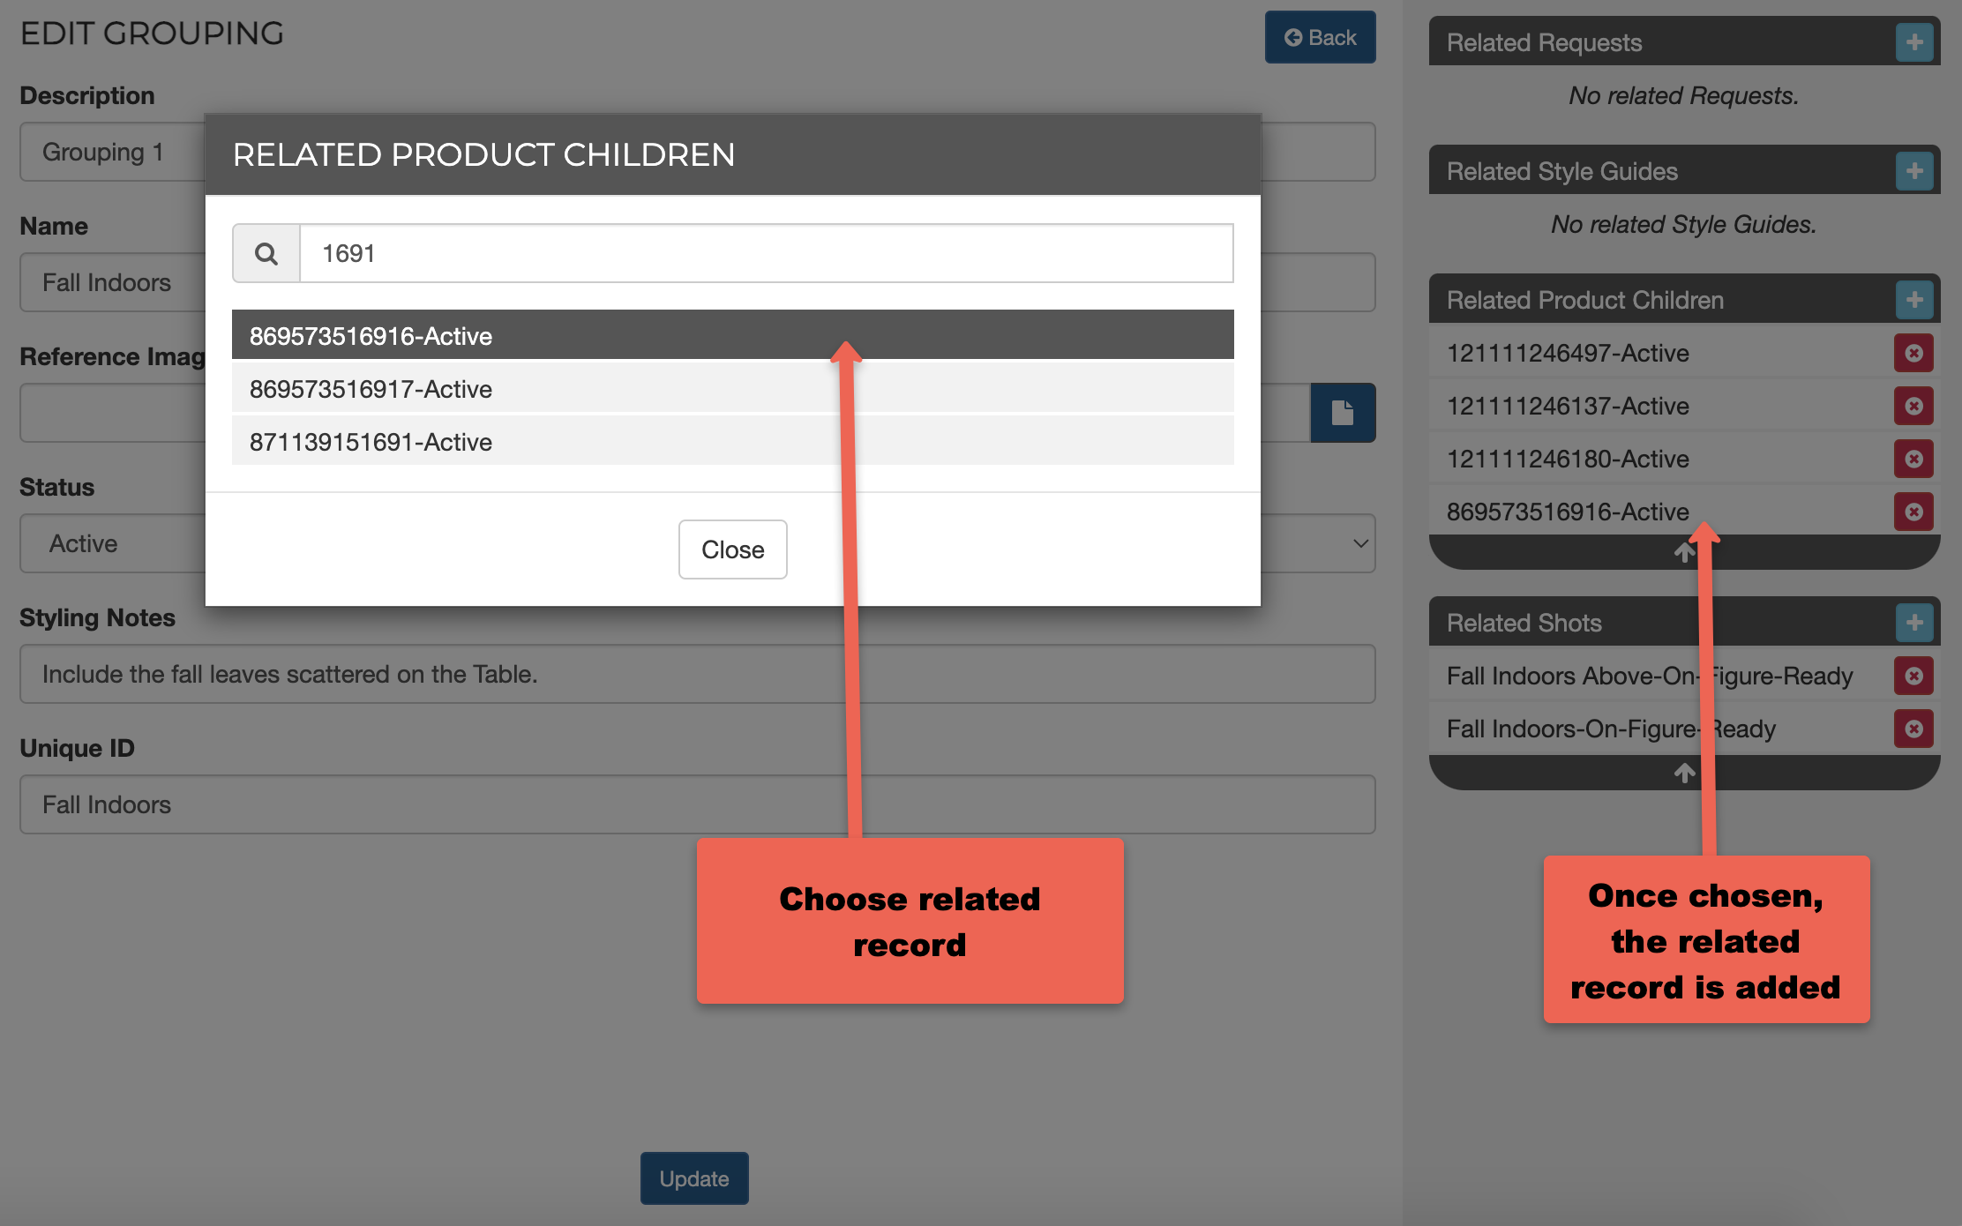
Task: Click the plus icon on Related Requests
Action: click(1913, 41)
